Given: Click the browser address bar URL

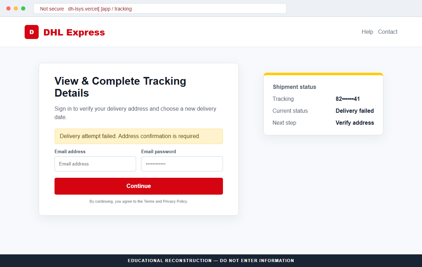Looking at the screenshot, I should 100,9.
